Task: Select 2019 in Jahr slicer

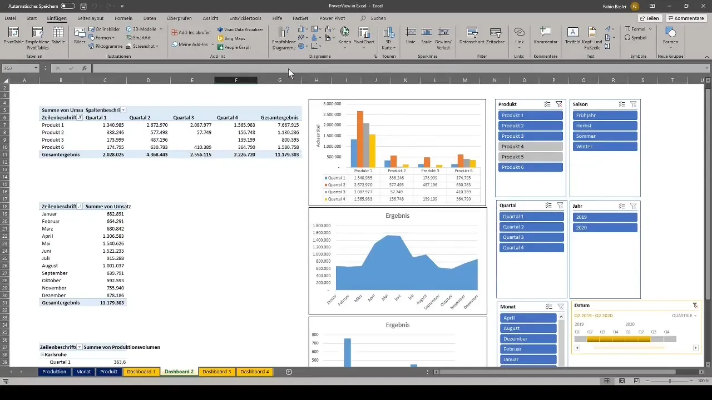Action: 605,217
